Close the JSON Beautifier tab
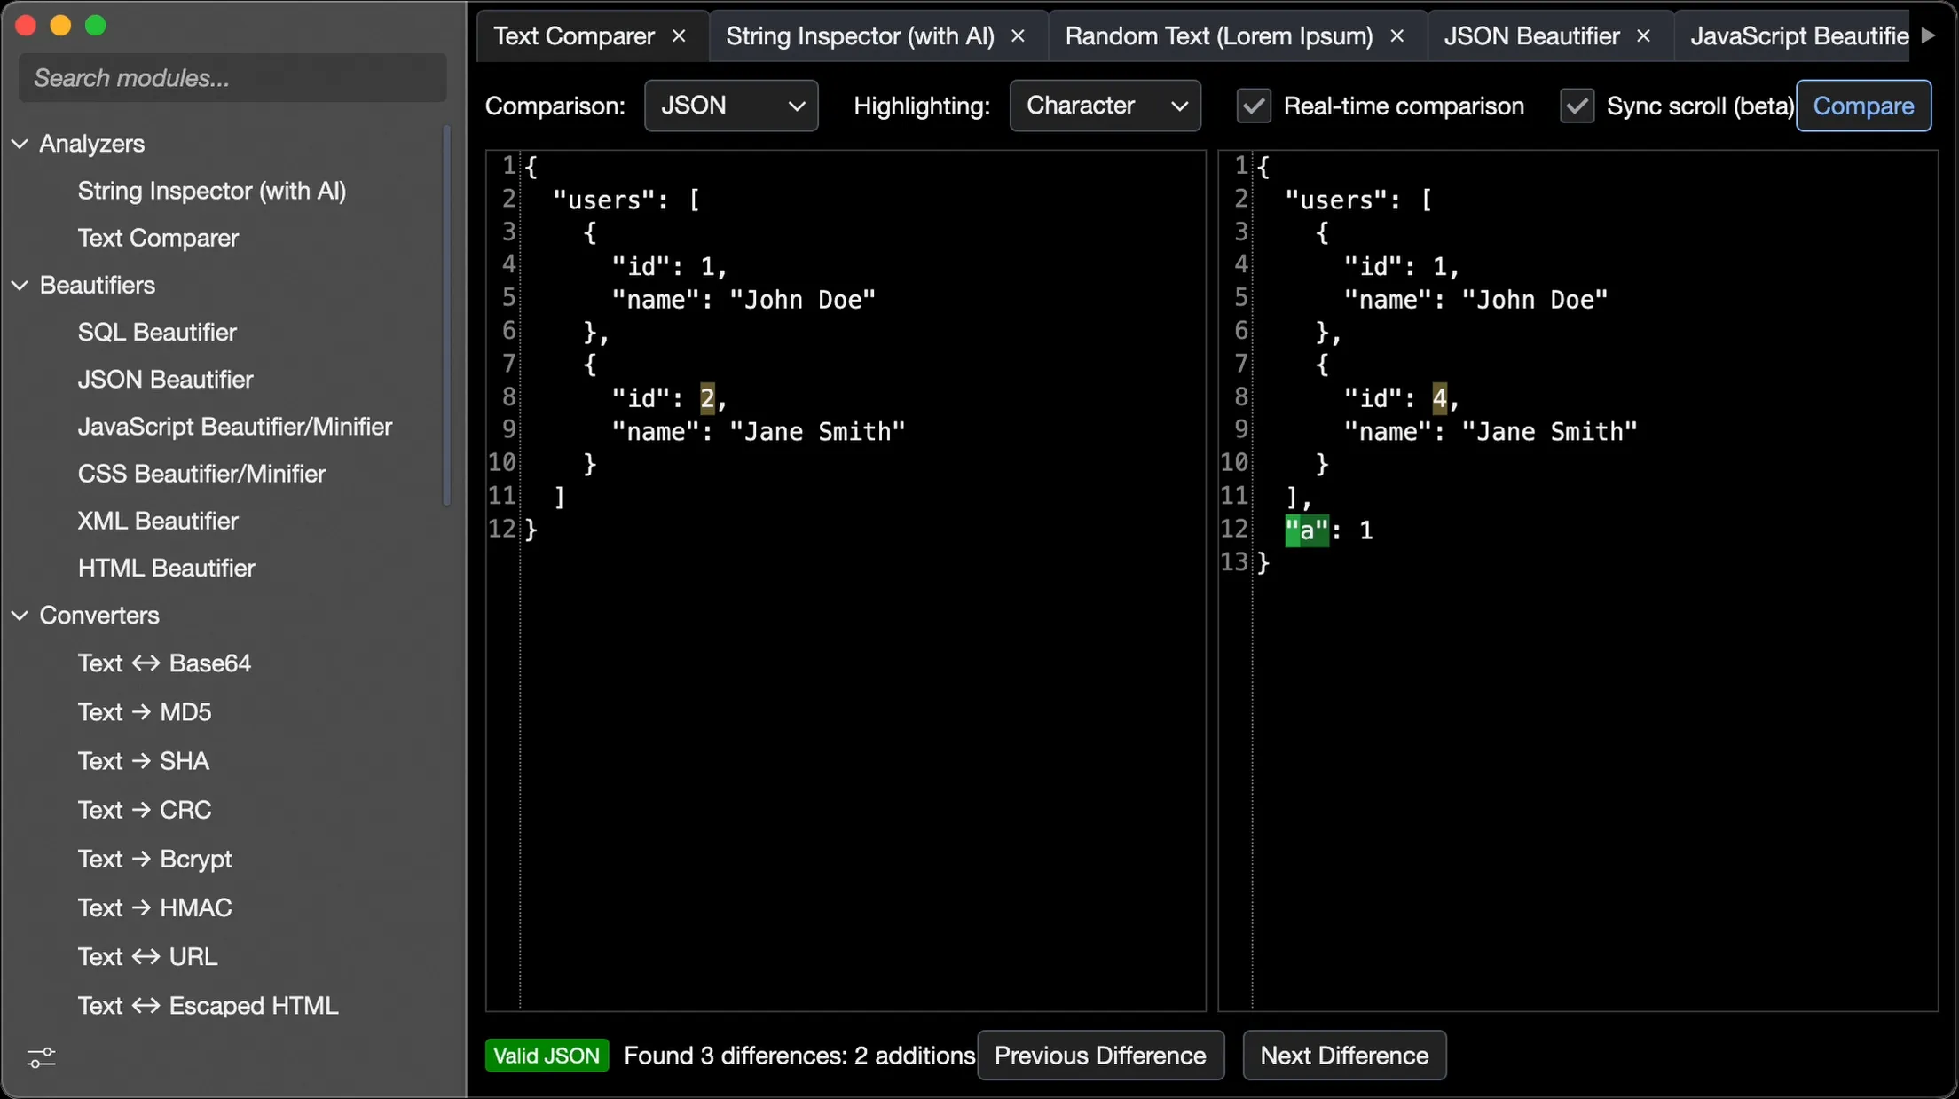The image size is (1959, 1099). point(1643,36)
